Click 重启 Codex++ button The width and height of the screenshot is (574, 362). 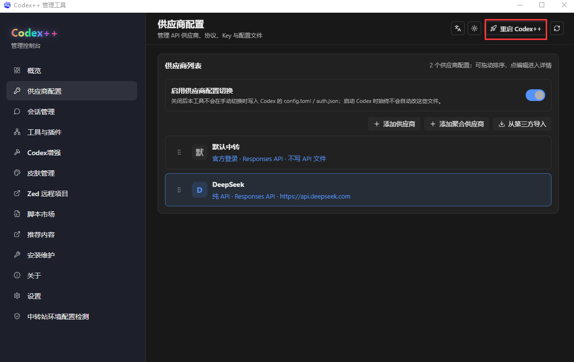point(516,29)
